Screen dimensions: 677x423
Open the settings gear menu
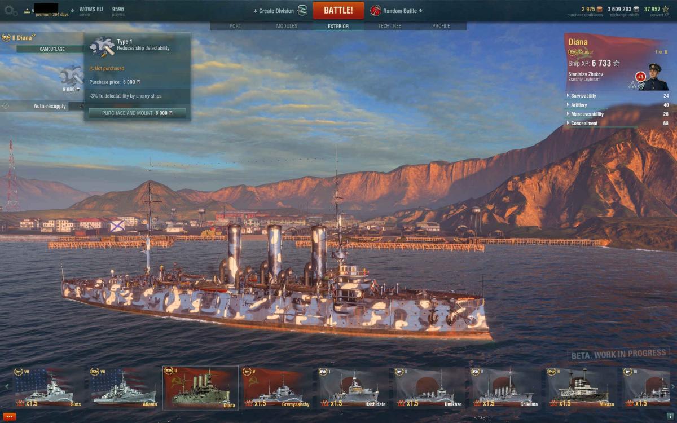[11, 10]
